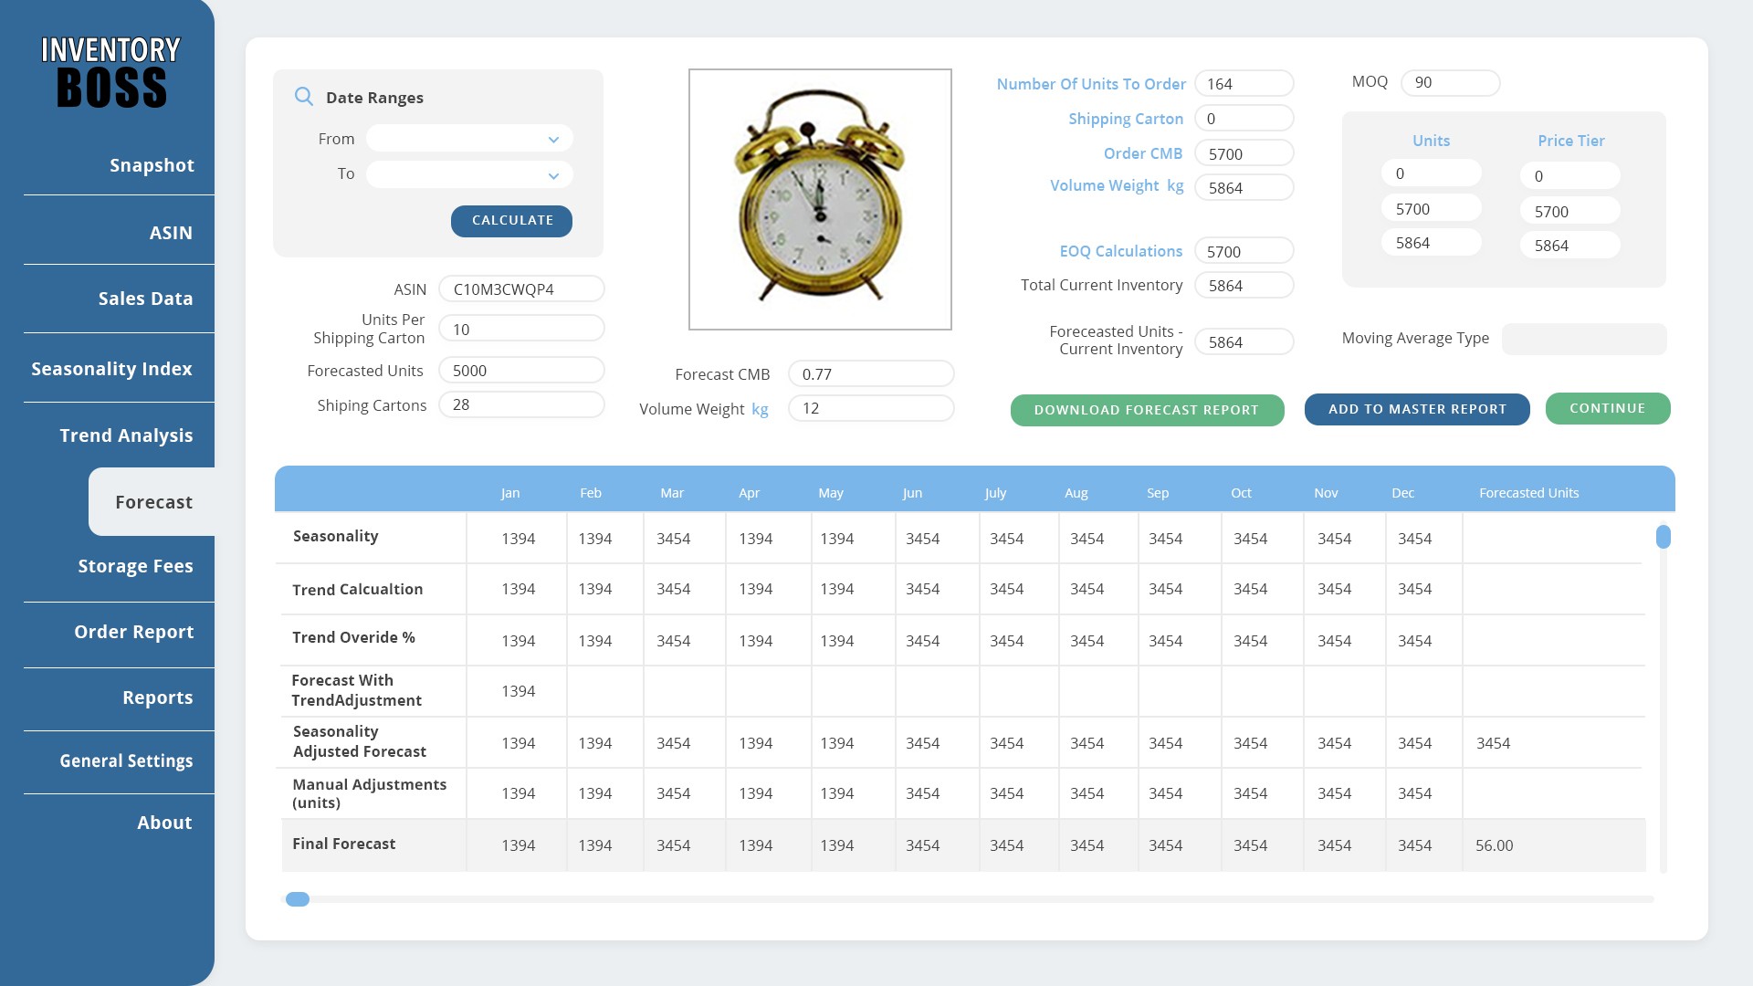Image resolution: width=1753 pixels, height=986 pixels.
Task: Click the alarm clock product image
Action: pyautogui.click(x=820, y=199)
